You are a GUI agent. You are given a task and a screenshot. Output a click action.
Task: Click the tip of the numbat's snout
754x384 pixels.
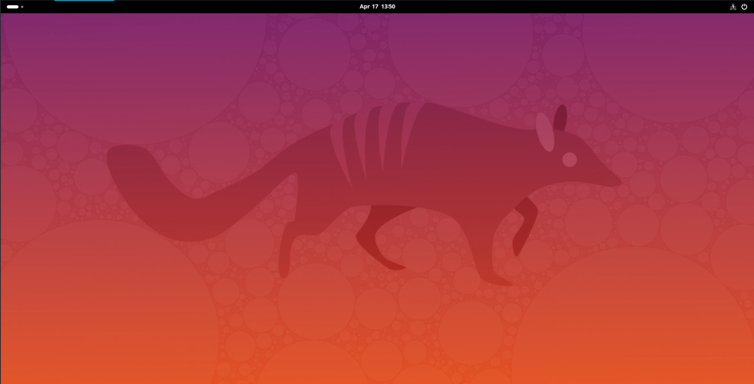pyautogui.click(x=618, y=182)
